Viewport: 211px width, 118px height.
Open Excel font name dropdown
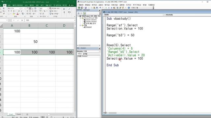tap(20, 9)
